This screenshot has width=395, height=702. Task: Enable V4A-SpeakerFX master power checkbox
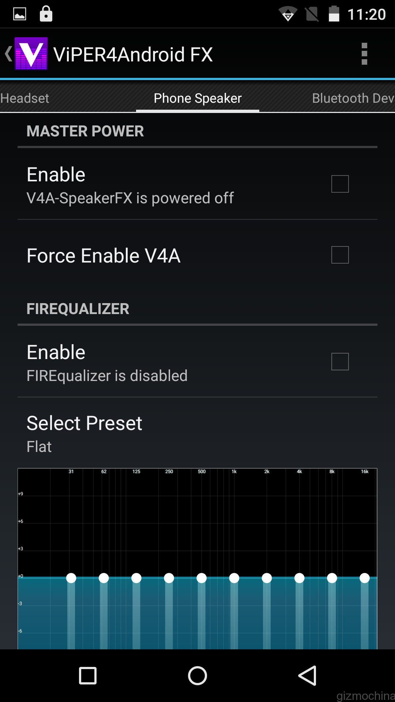click(340, 184)
